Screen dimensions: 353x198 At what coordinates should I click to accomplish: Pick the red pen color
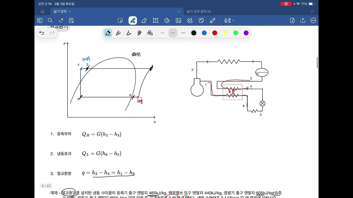point(215,33)
